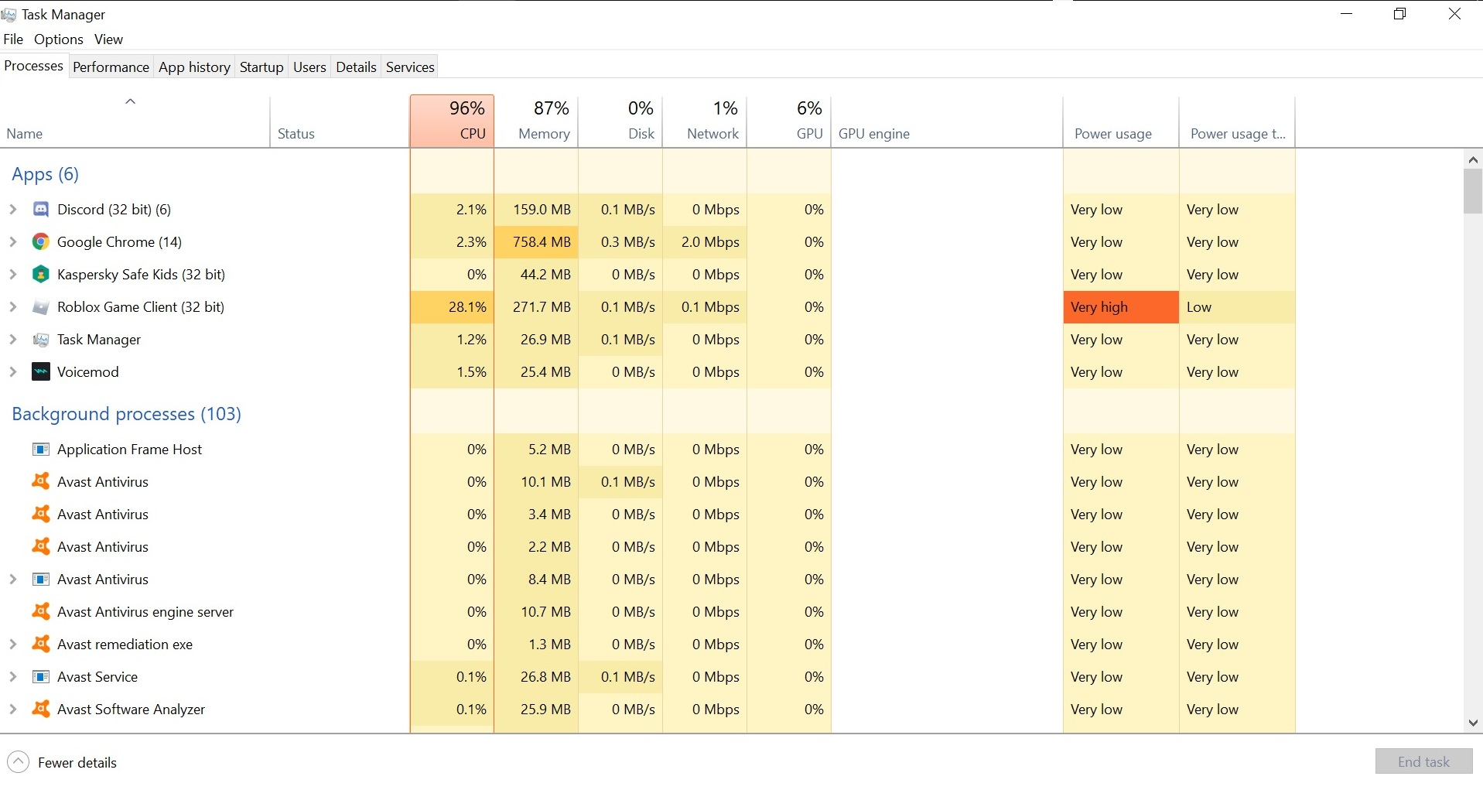Click the Voicemod icon
Screen dimensions: 1483x790
pyautogui.click(x=41, y=372)
